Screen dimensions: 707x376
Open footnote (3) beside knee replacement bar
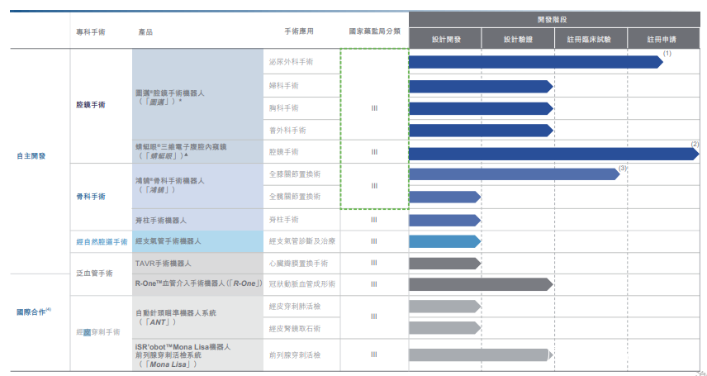(623, 168)
